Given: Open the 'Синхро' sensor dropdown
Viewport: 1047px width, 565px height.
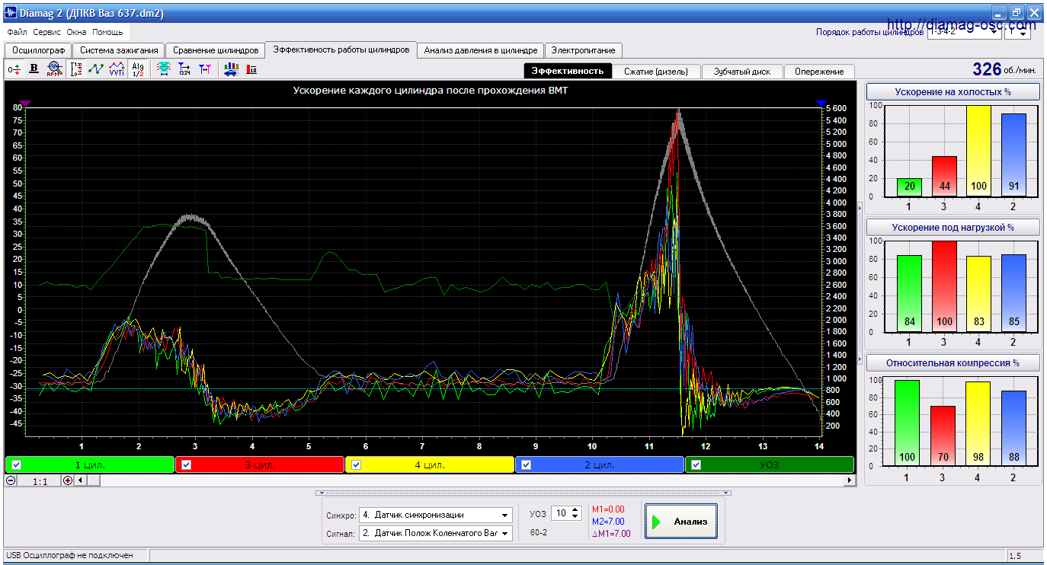Looking at the screenshot, I should click(x=435, y=515).
